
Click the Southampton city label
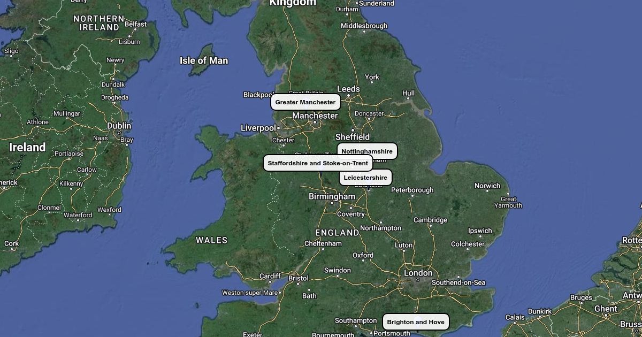(356, 320)
